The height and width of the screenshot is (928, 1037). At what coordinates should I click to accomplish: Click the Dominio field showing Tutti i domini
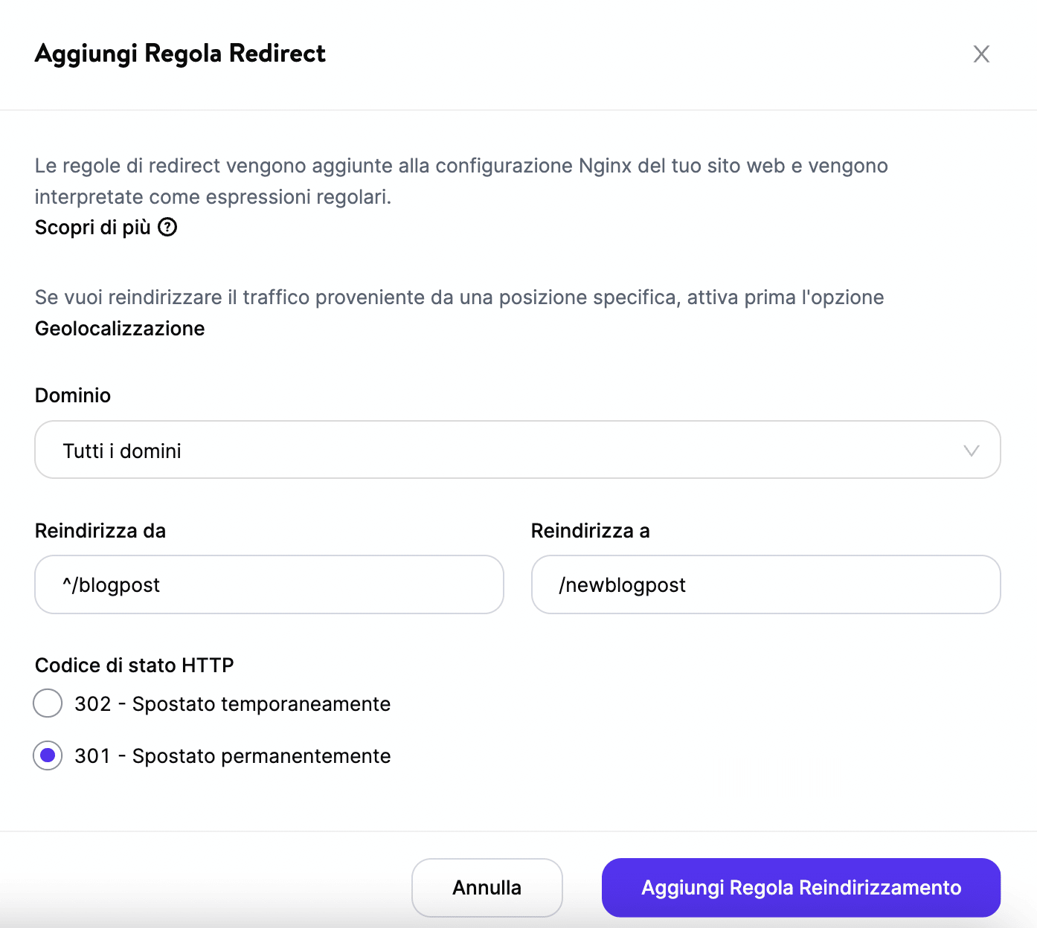518,450
